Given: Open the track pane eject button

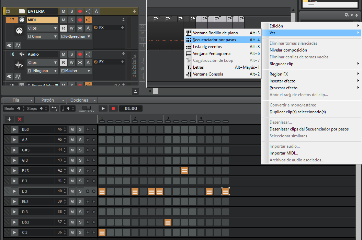Looking at the screenshot, I should [135, 91].
